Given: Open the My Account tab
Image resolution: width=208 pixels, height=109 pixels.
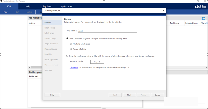Looking at the screenshot, I should (x=66, y=6).
